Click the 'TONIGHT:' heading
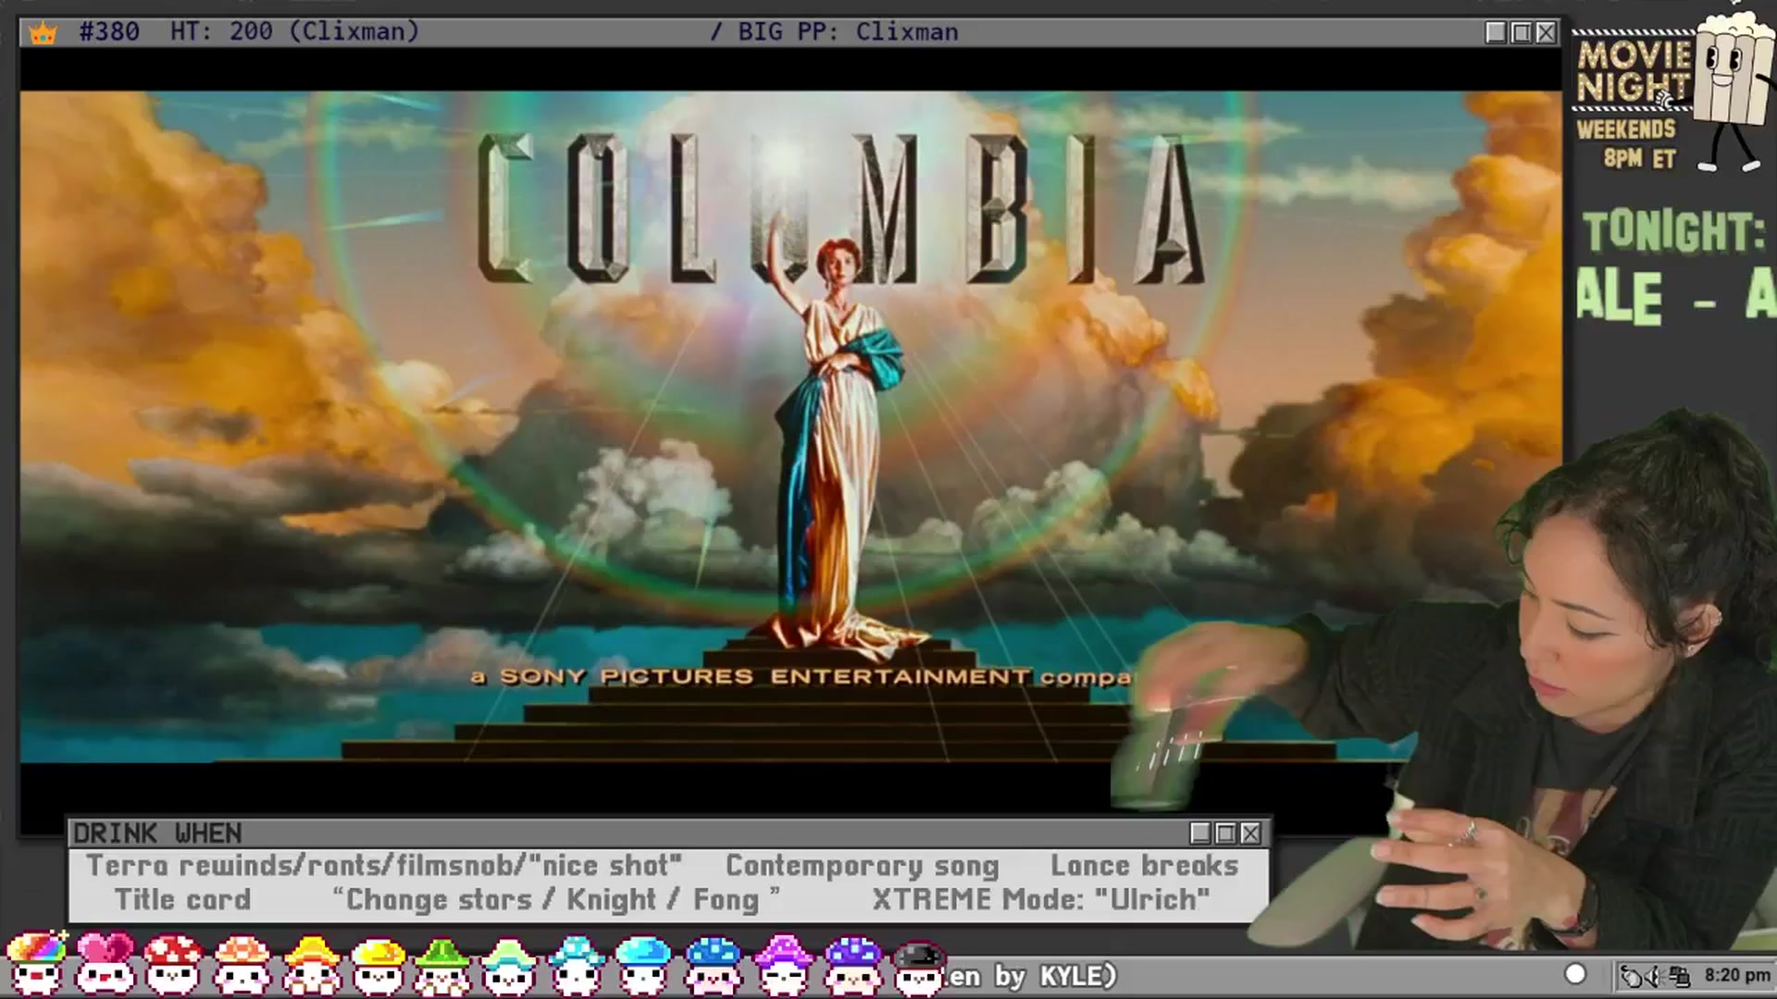 1673,231
